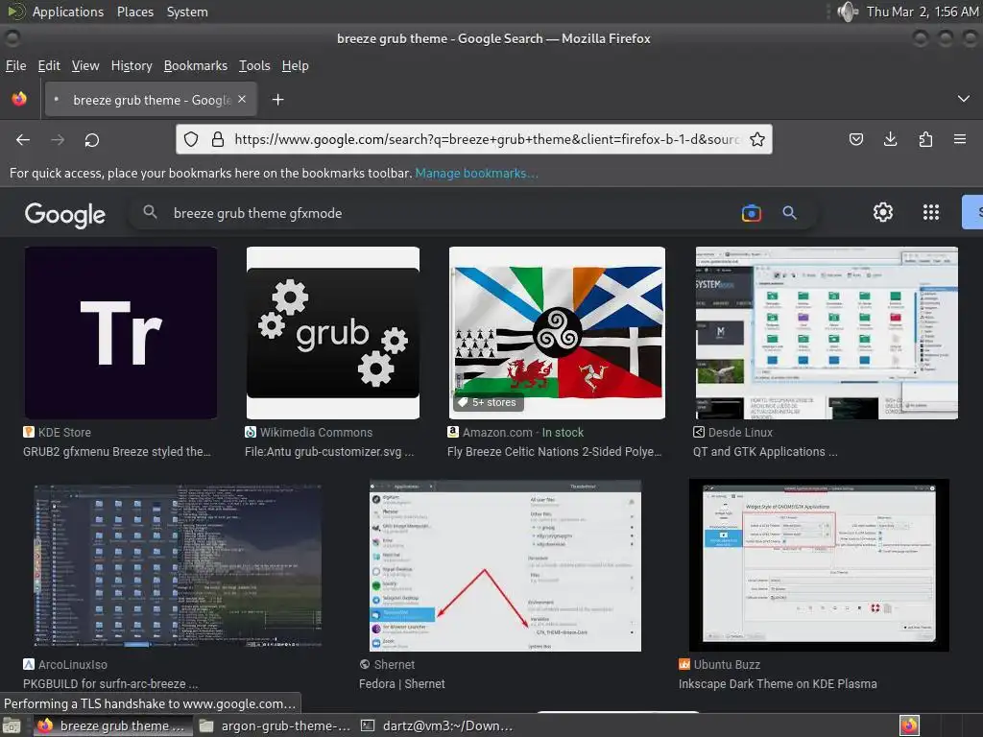The height and width of the screenshot is (737, 983).
Task: Click PKGBUILD for surfn-arc-breeze link
Action: [x=110, y=683]
